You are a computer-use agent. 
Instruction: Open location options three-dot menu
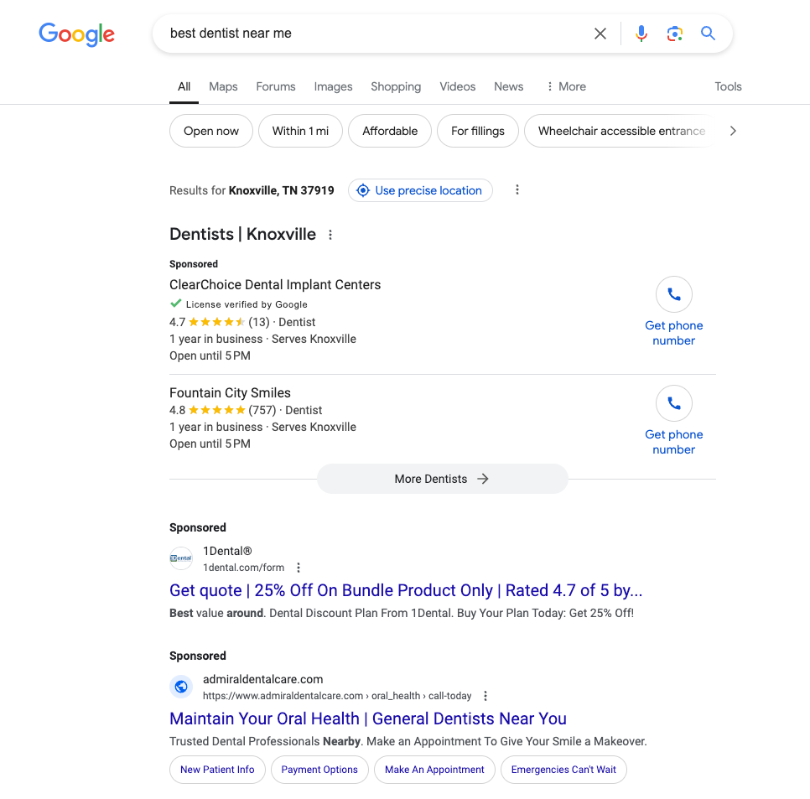coord(517,190)
